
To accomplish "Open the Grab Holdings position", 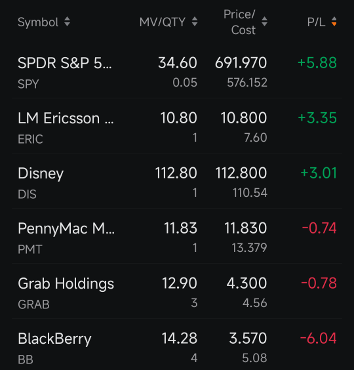I will 177,291.
